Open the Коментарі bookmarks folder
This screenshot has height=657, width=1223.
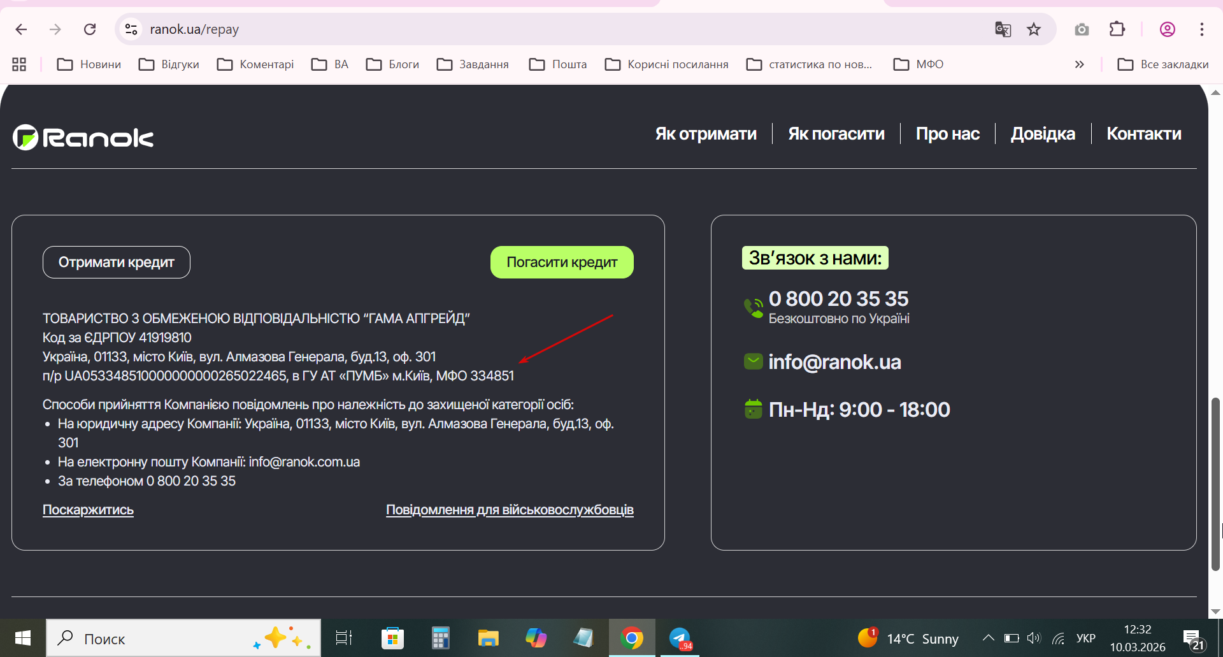[x=255, y=64]
